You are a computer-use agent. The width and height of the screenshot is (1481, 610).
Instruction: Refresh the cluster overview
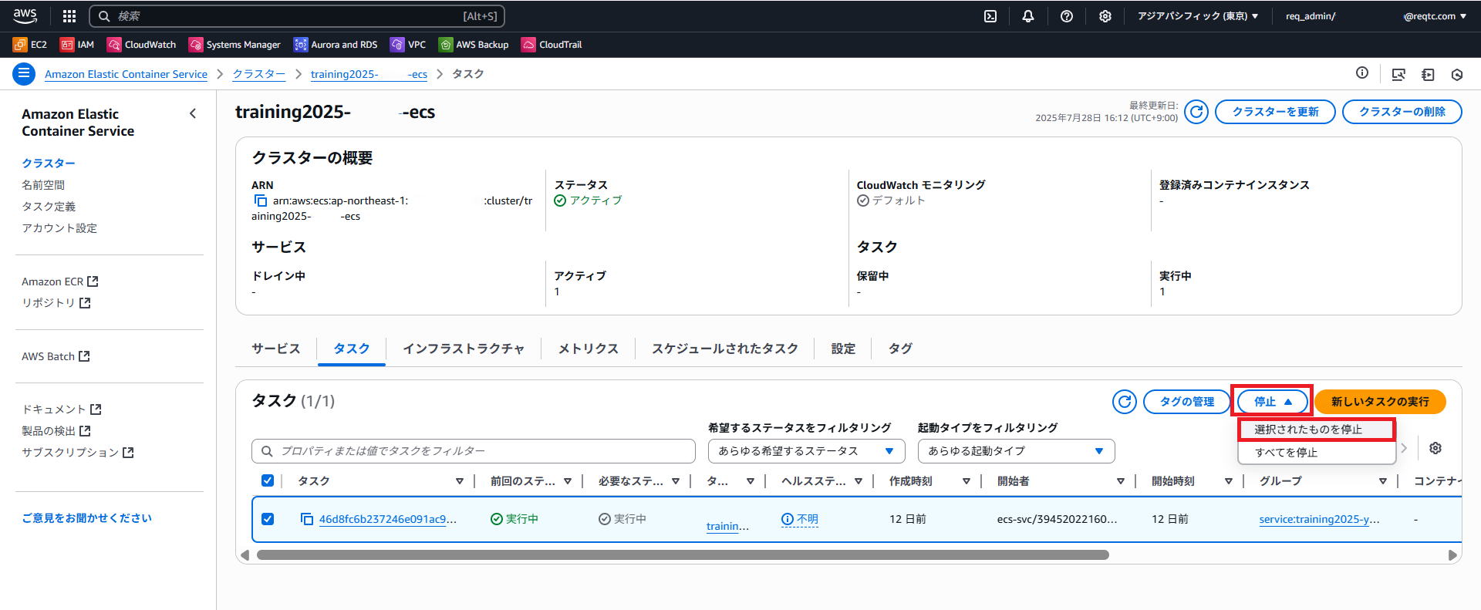click(1196, 112)
